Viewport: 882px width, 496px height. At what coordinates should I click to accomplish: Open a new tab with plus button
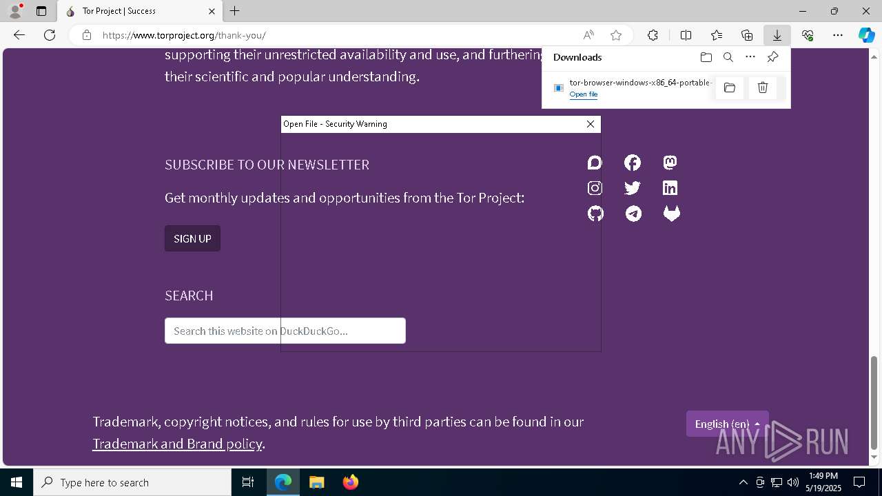[x=235, y=11]
